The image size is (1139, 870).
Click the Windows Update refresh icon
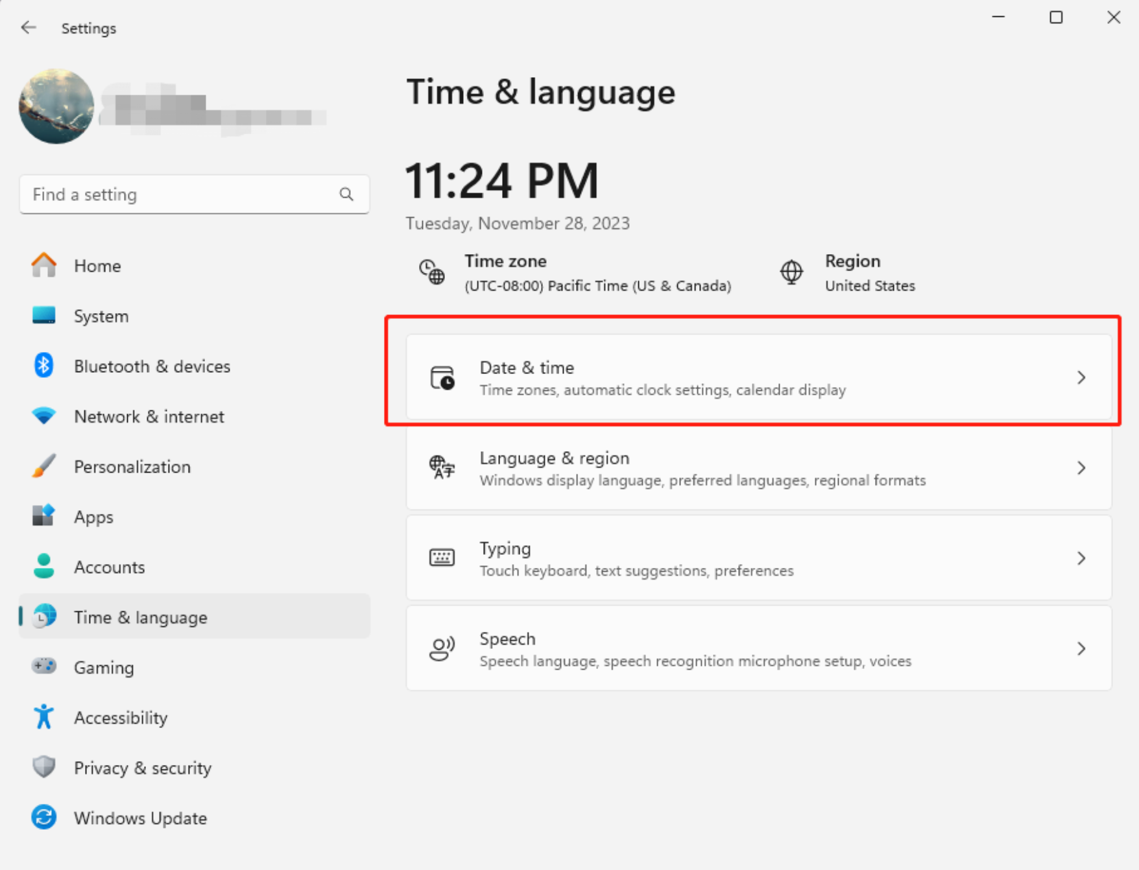click(x=44, y=817)
